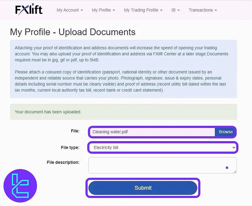252x206 pixels.
Task: Click the Cleaning water.pdf file field
Action: point(152,132)
